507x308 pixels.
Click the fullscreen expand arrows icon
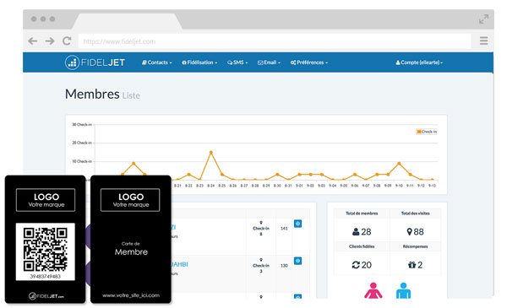(483, 19)
